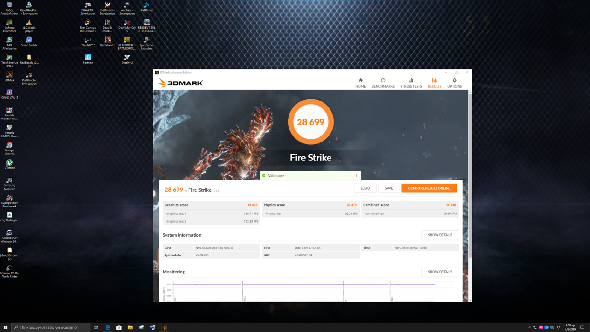Image resolution: width=590 pixels, height=332 pixels.
Task: Select the Smart Switch desktop icon
Action: click(29, 41)
